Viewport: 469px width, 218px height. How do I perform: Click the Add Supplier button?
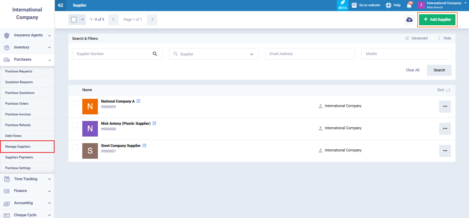[x=437, y=20]
